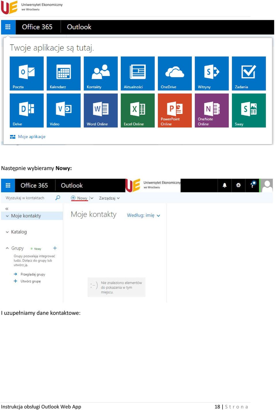Open the Kontakty tile
Viewport: 276px width, 410px height.
[x=101, y=73]
